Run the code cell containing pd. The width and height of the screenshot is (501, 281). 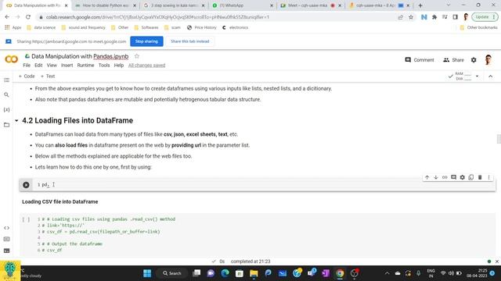pyautogui.click(x=26, y=185)
